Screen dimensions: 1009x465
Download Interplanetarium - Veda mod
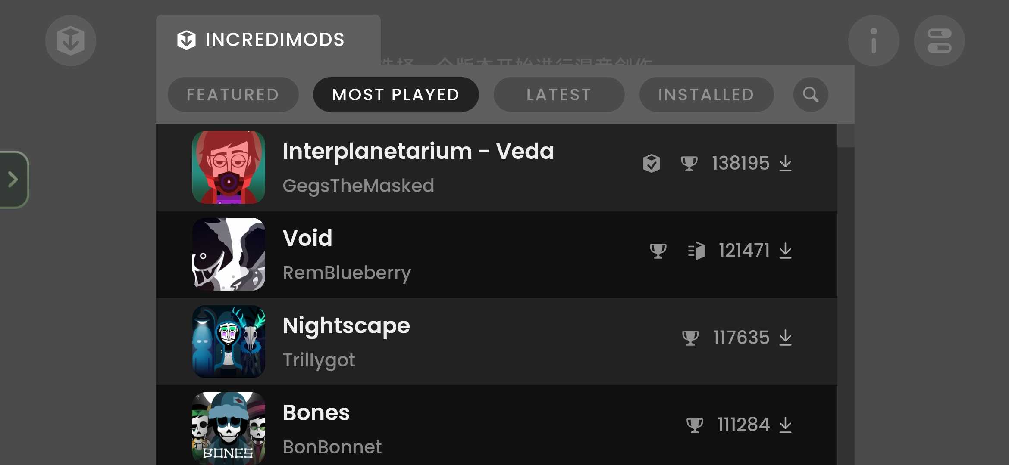[786, 164]
